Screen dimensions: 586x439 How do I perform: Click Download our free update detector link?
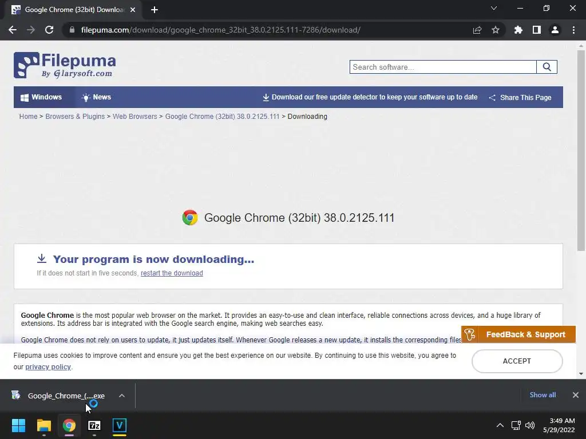(370, 97)
